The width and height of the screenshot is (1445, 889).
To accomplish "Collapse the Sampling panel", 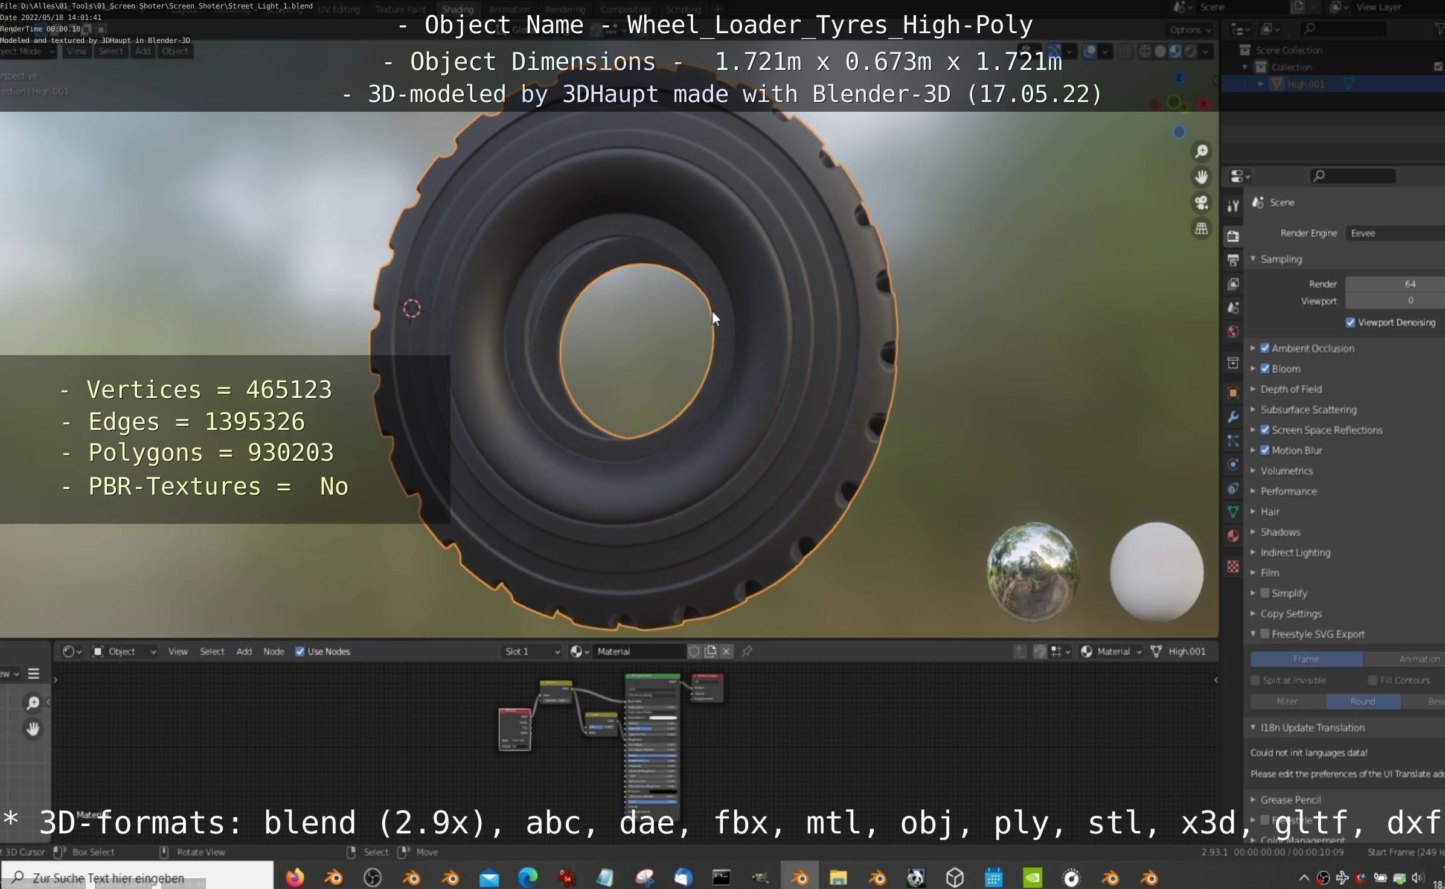I will click(1281, 259).
